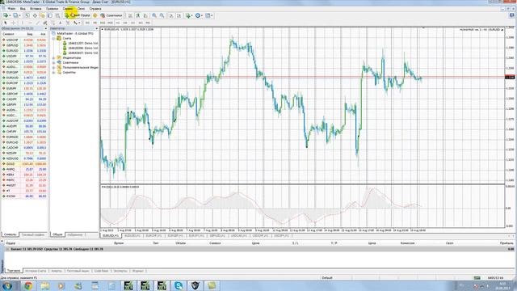Open the История Счета terminal tab
The image size is (517, 291).
pos(36,271)
